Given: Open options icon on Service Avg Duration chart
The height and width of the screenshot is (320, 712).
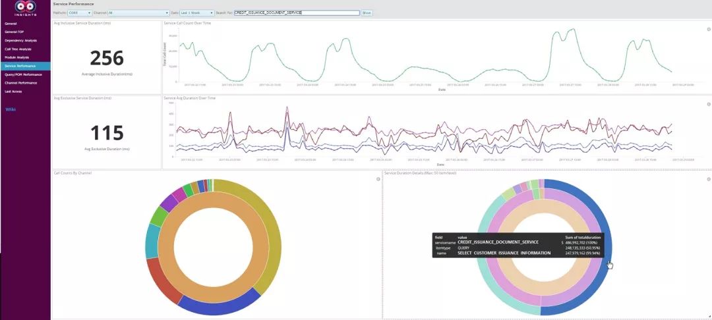Looking at the screenshot, I should coord(709,104).
